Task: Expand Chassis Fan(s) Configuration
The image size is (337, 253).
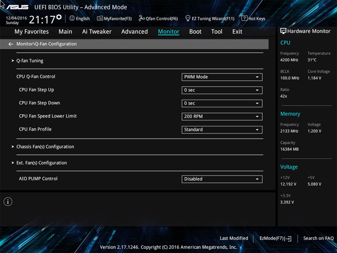Action: click(45, 147)
